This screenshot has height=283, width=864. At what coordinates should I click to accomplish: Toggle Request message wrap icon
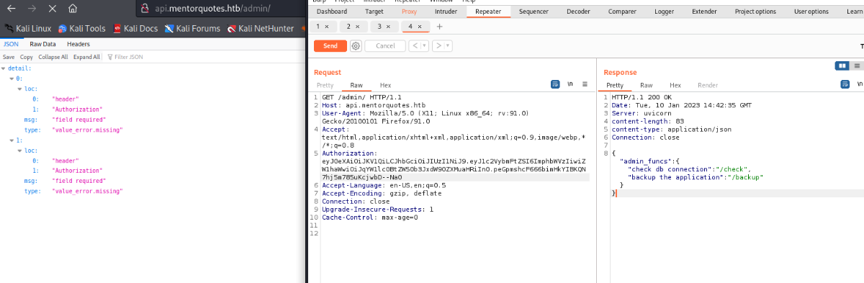pos(555,84)
